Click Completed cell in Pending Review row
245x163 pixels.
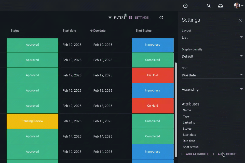[x=153, y=121]
